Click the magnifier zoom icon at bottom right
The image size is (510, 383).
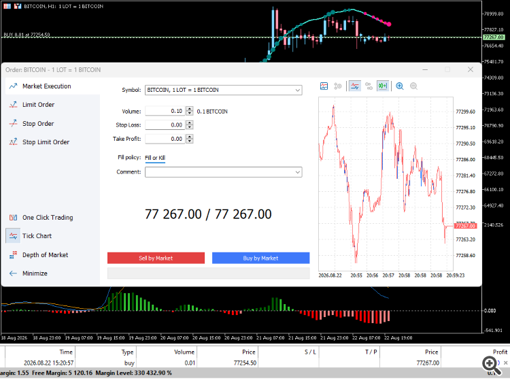[491, 365]
